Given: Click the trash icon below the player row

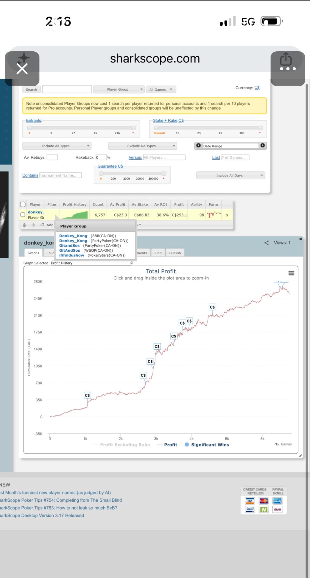Looking at the screenshot, I should [24, 225].
